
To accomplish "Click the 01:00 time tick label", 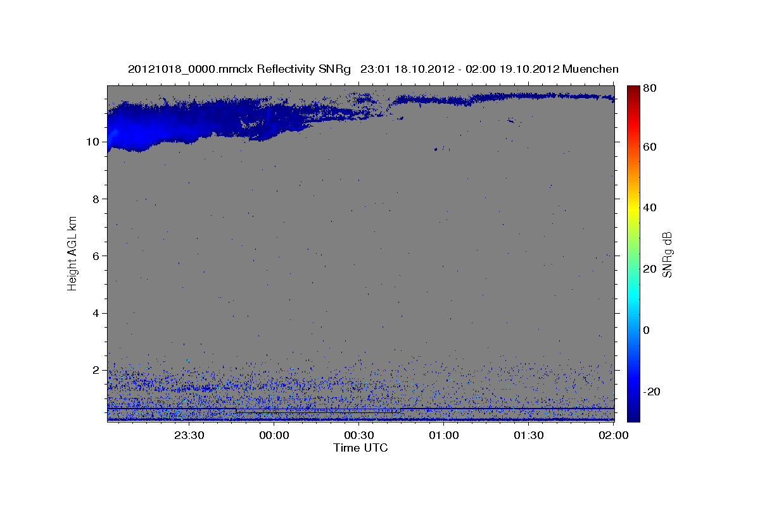I will [443, 435].
